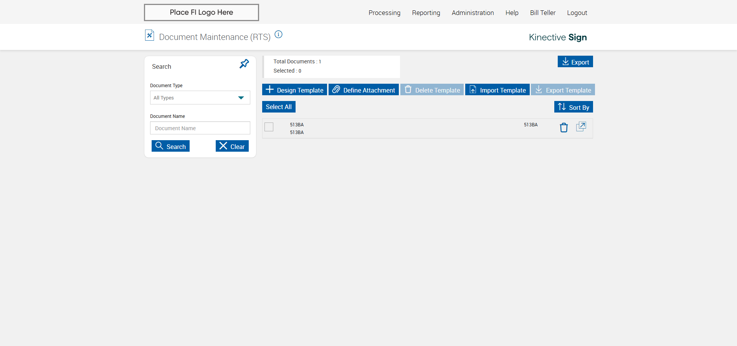
Task: Click the Bill Teller user menu
Action: (x=543, y=13)
